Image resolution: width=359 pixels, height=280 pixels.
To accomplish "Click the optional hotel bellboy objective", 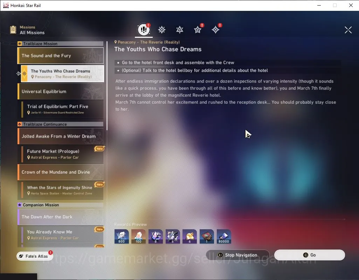I will click(228, 70).
